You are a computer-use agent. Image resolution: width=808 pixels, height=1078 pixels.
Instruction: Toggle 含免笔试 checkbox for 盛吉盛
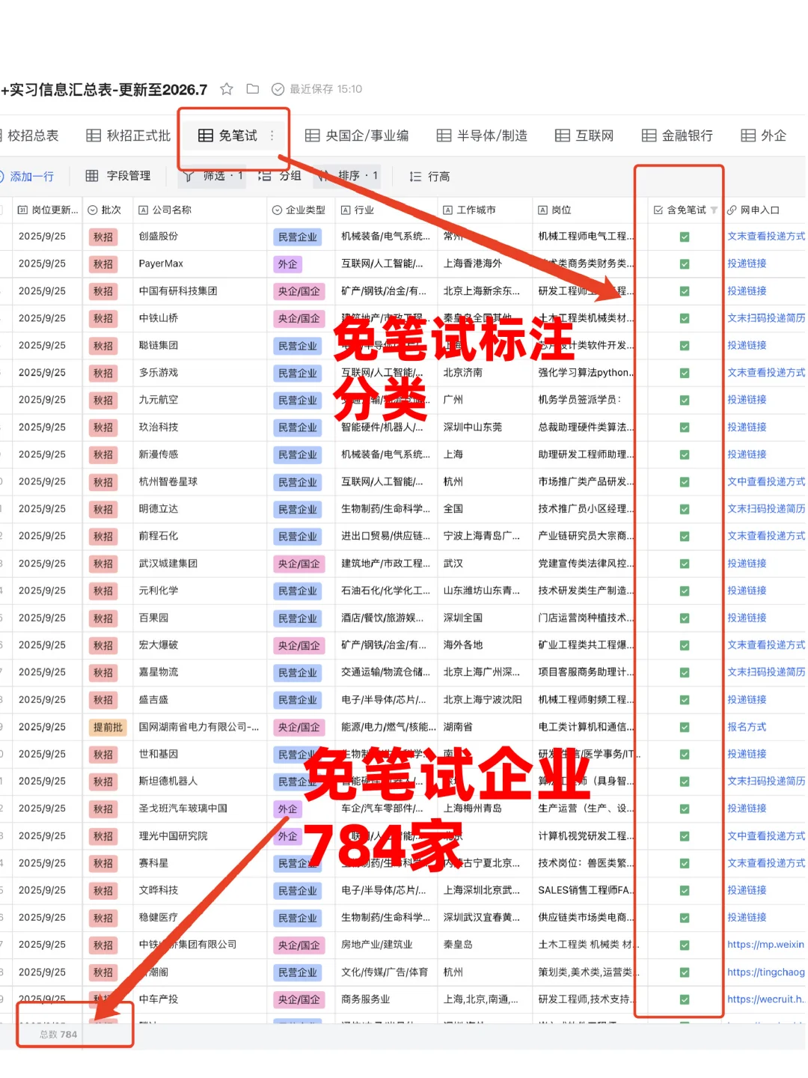685,700
